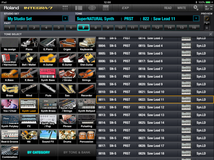This screenshot has width=214, height=160.
Task: Switch to By Tone & Bank tab
Action: pyautogui.click(x=77, y=152)
